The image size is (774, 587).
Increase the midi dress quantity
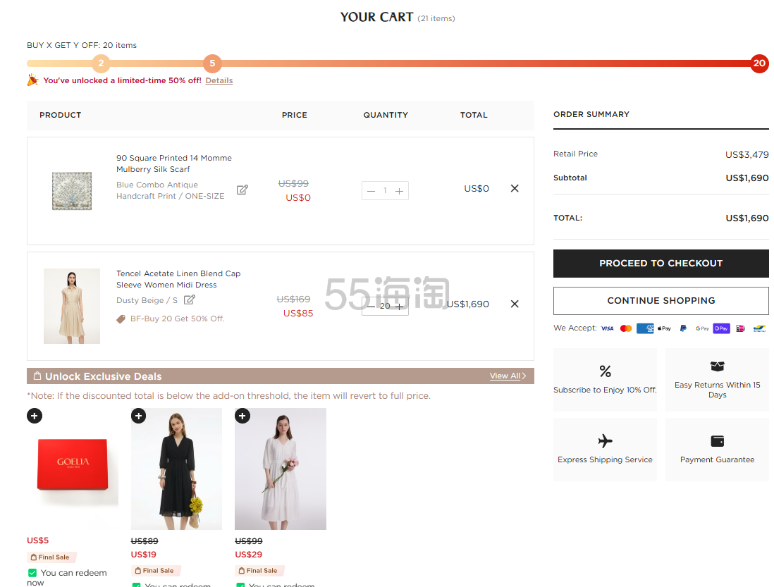pyautogui.click(x=400, y=307)
